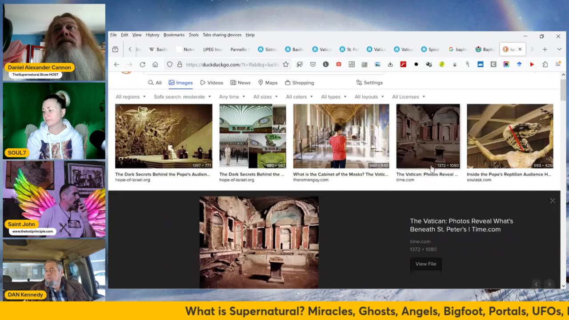Expand the All Licenses filter
The height and width of the screenshot is (320, 569).
click(x=409, y=96)
